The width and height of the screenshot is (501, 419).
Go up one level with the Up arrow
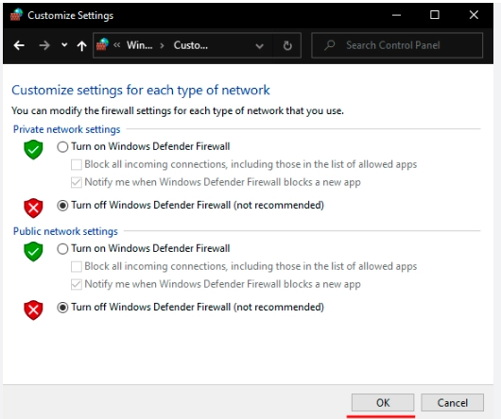coord(82,46)
